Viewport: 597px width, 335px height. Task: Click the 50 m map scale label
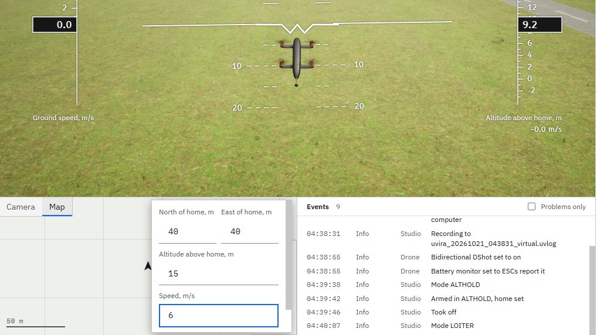(15, 321)
